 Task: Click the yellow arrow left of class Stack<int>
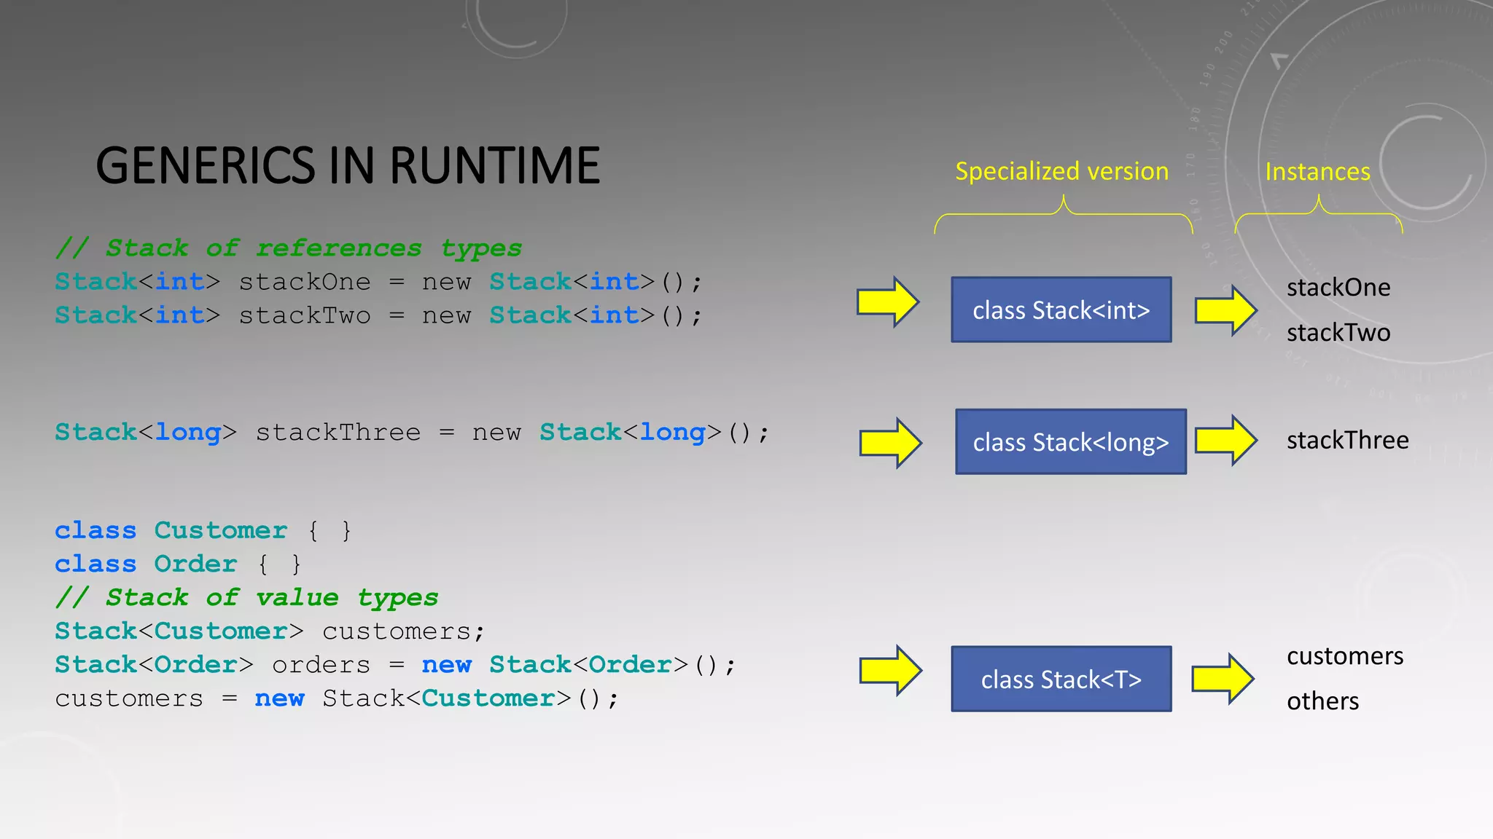tap(887, 302)
